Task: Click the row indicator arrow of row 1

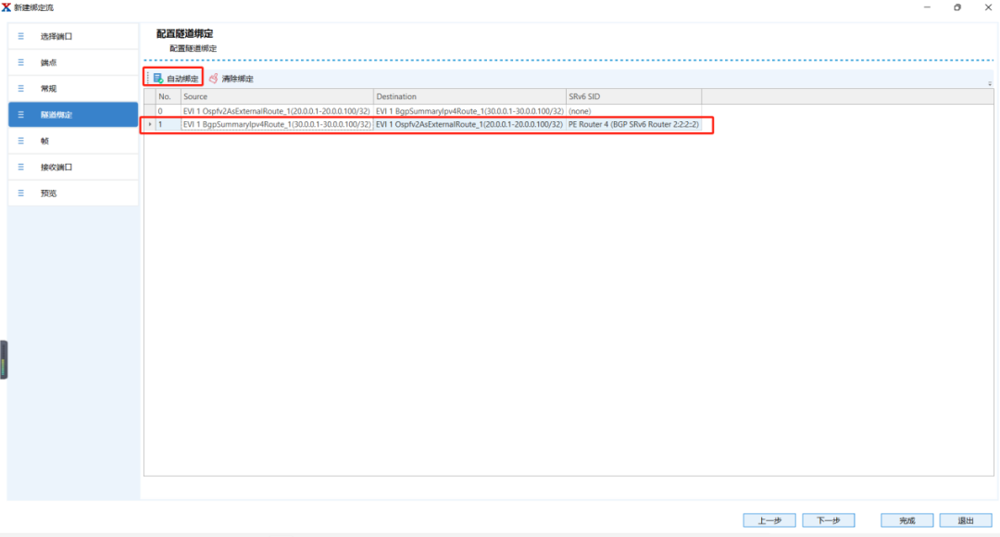Action: coord(150,124)
